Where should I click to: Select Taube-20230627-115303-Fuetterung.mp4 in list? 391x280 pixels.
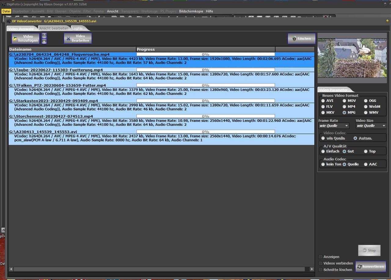click(x=56, y=70)
